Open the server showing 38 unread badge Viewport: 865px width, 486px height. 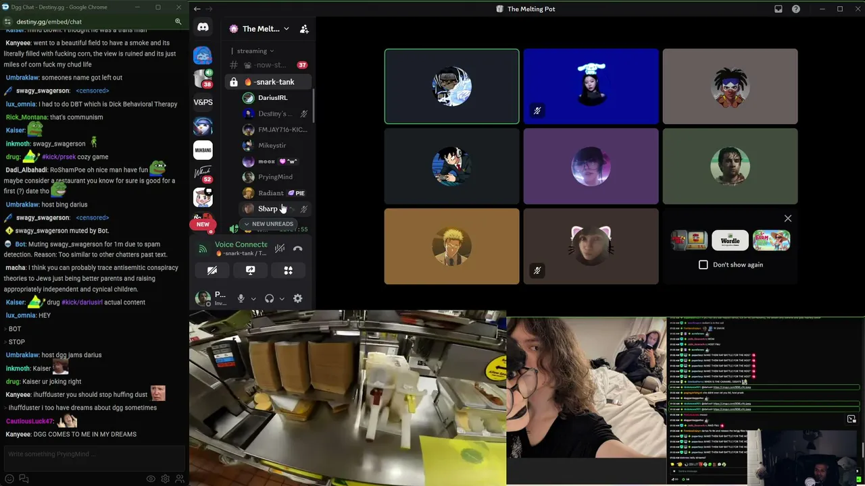click(x=203, y=79)
